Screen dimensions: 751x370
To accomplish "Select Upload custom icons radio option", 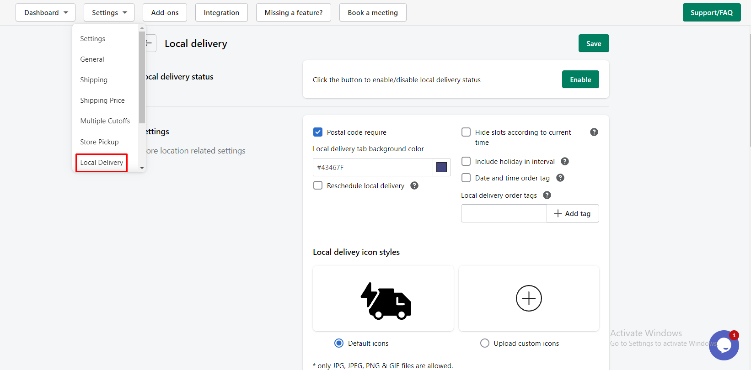I will click(x=485, y=343).
